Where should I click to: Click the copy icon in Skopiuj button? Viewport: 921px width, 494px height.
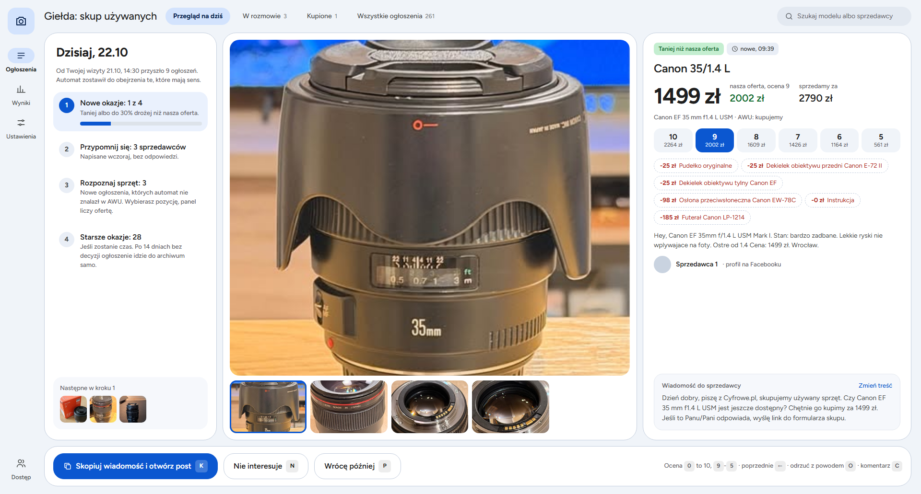(x=68, y=466)
